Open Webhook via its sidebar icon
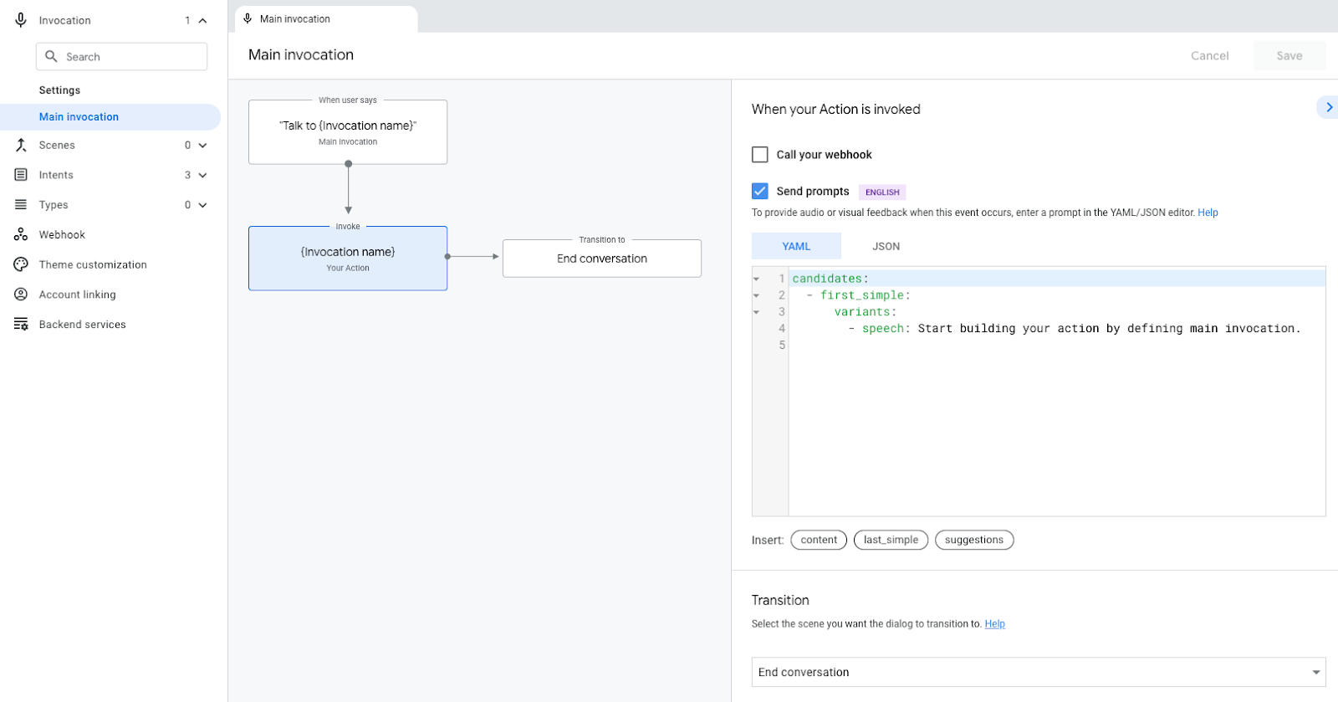Image resolution: width=1338 pixels, height=702 pixels. [21, 235]
